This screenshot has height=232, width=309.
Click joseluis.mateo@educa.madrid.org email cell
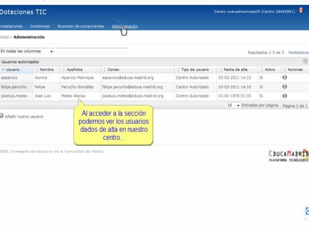137,96
